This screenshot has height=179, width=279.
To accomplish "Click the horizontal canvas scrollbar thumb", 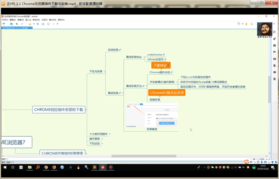I will 144,156.
